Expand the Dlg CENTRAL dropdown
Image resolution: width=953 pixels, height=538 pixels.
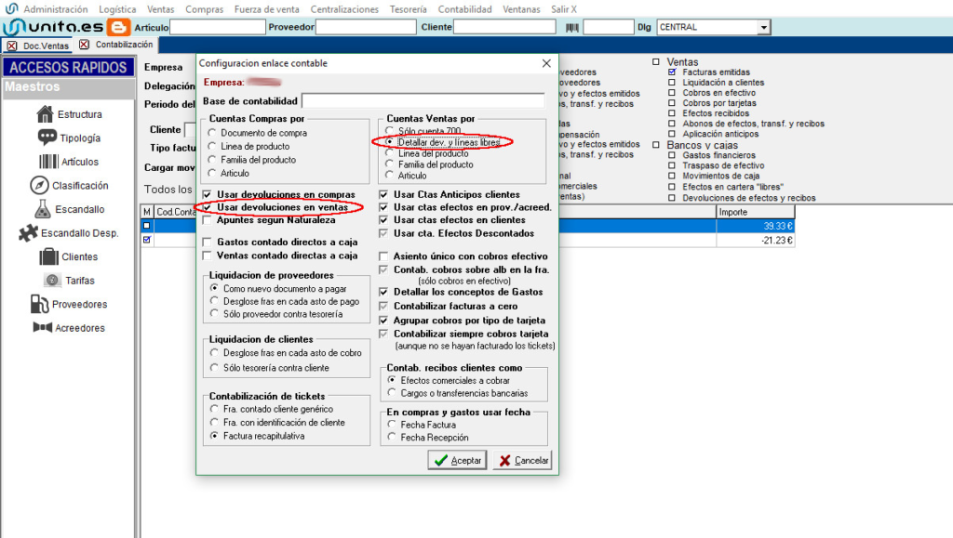(x=763, y=27)
